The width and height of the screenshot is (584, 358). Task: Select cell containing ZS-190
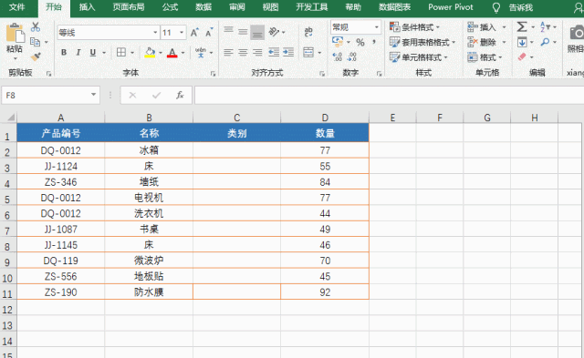tap(61, 292)
